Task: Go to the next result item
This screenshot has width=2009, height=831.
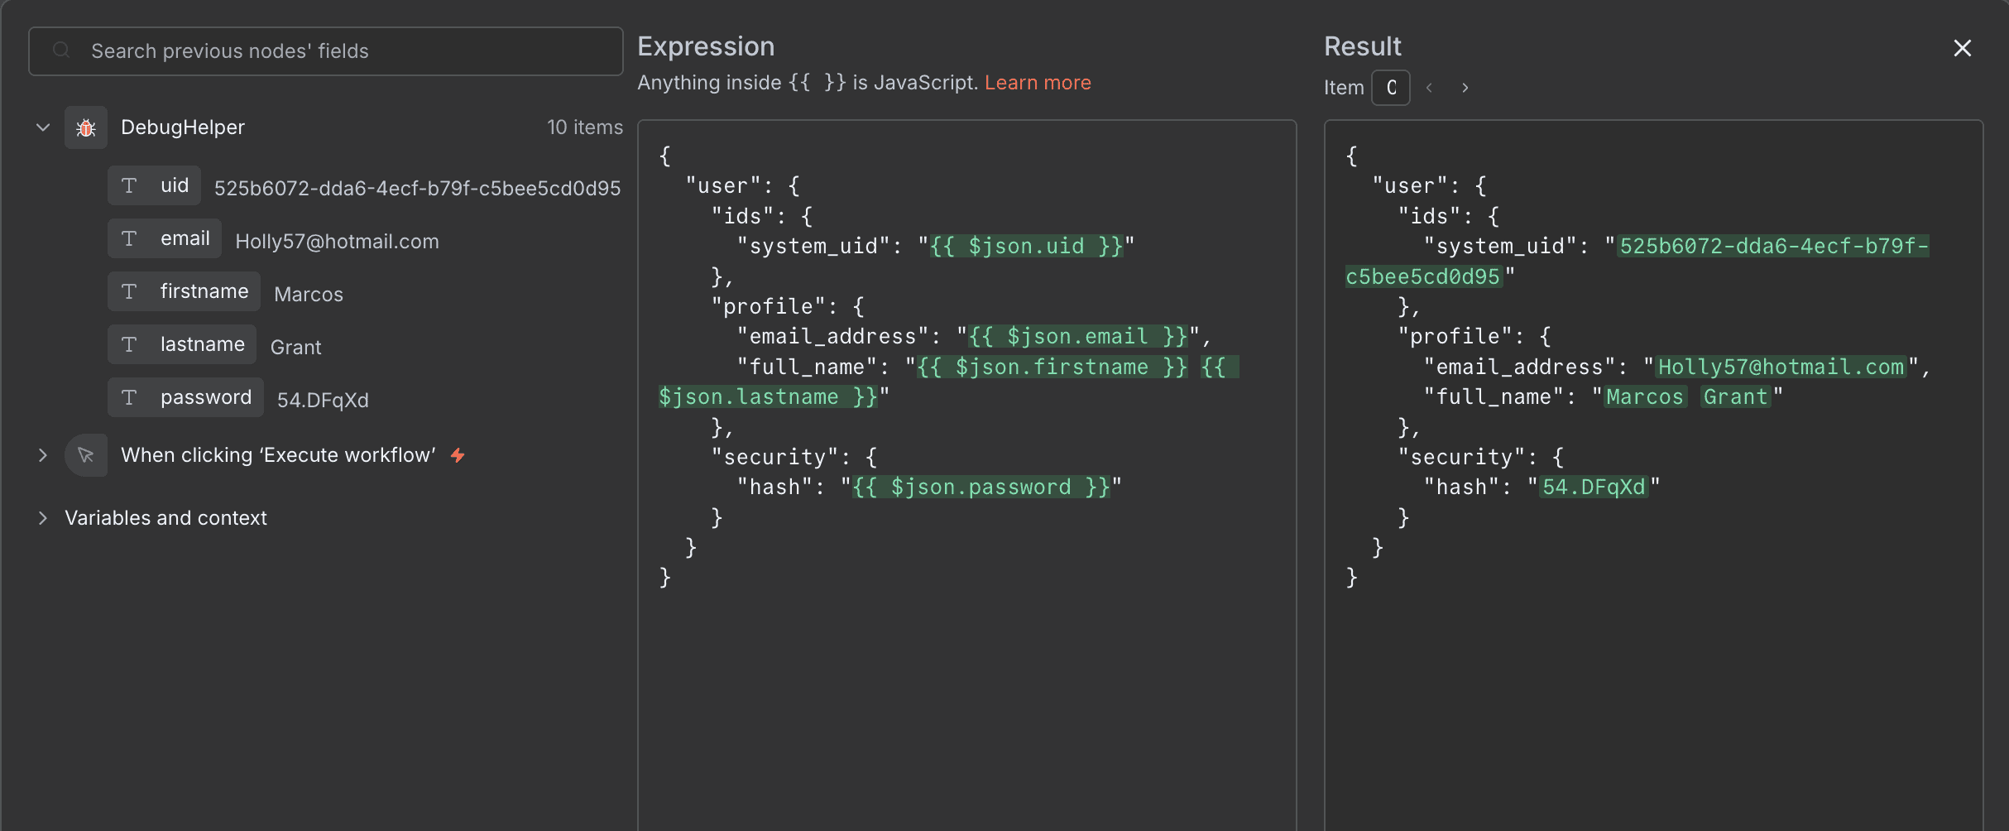Action: click(x=1465, y=88)
